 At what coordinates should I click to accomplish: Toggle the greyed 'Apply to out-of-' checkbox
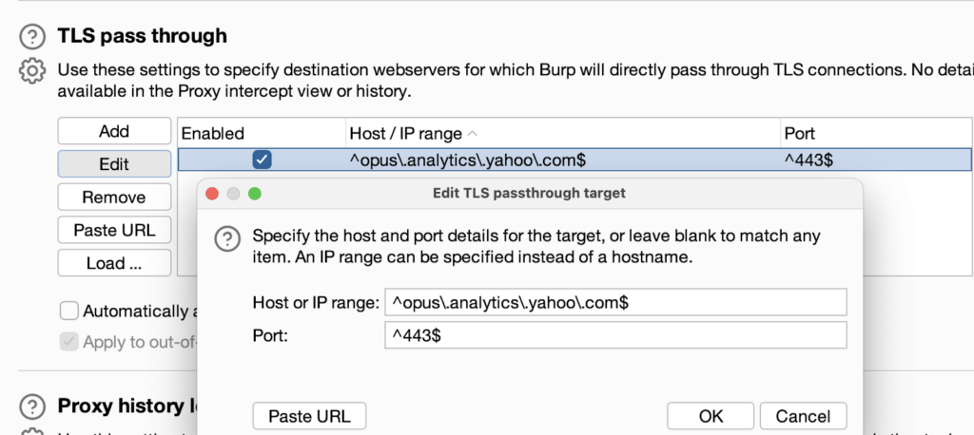[68, 341]
